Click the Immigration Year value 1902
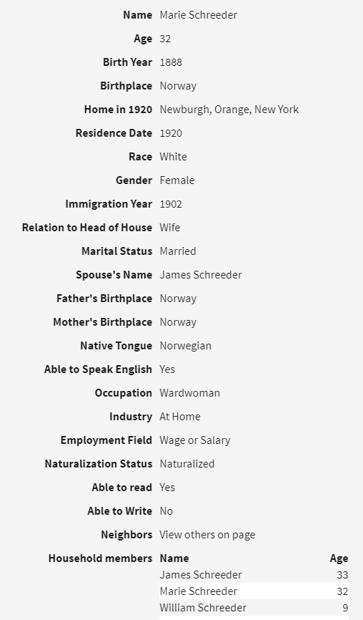The height and width of the screenshot is (620, 363). [171, 204]
